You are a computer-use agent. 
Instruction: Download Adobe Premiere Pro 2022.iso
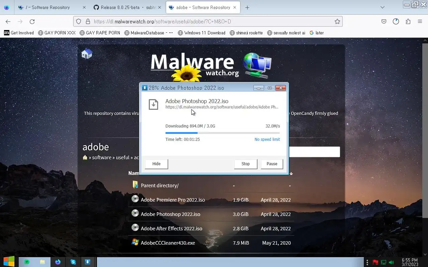pos(173,200)
